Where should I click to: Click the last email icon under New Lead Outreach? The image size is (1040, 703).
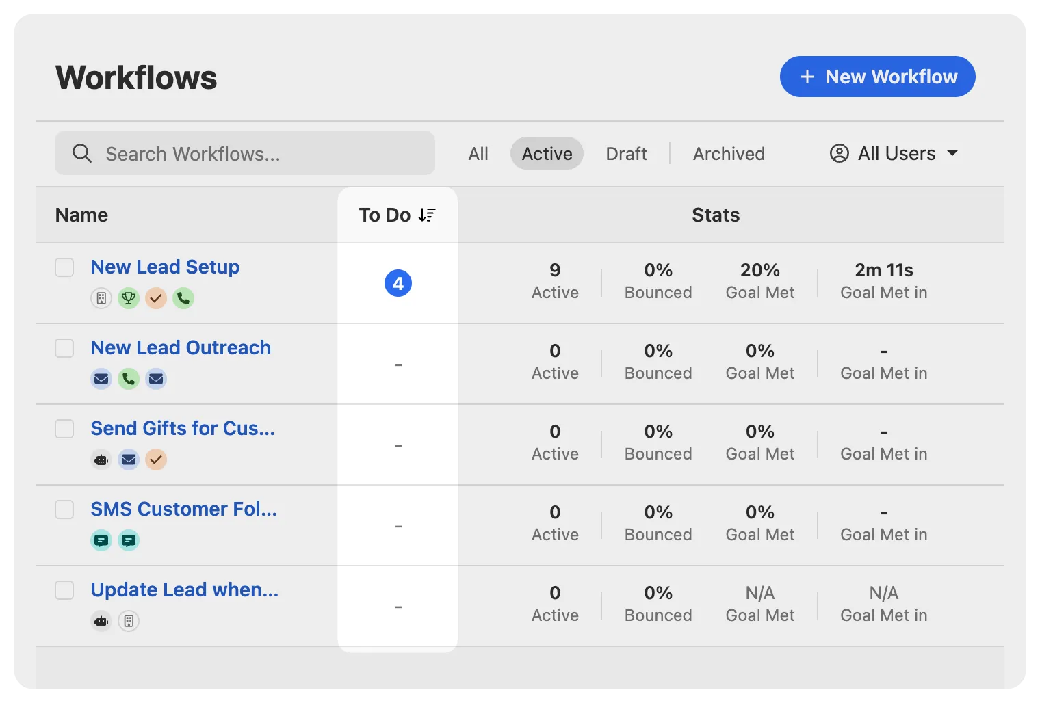point(156,379)
